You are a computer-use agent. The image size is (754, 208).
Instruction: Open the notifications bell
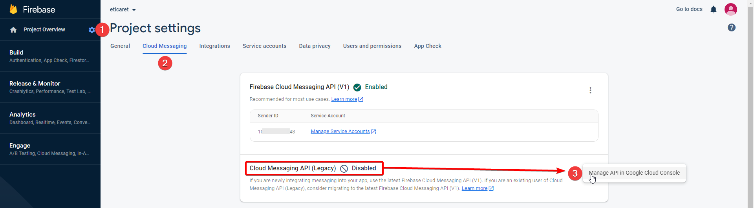click(714, 9)
